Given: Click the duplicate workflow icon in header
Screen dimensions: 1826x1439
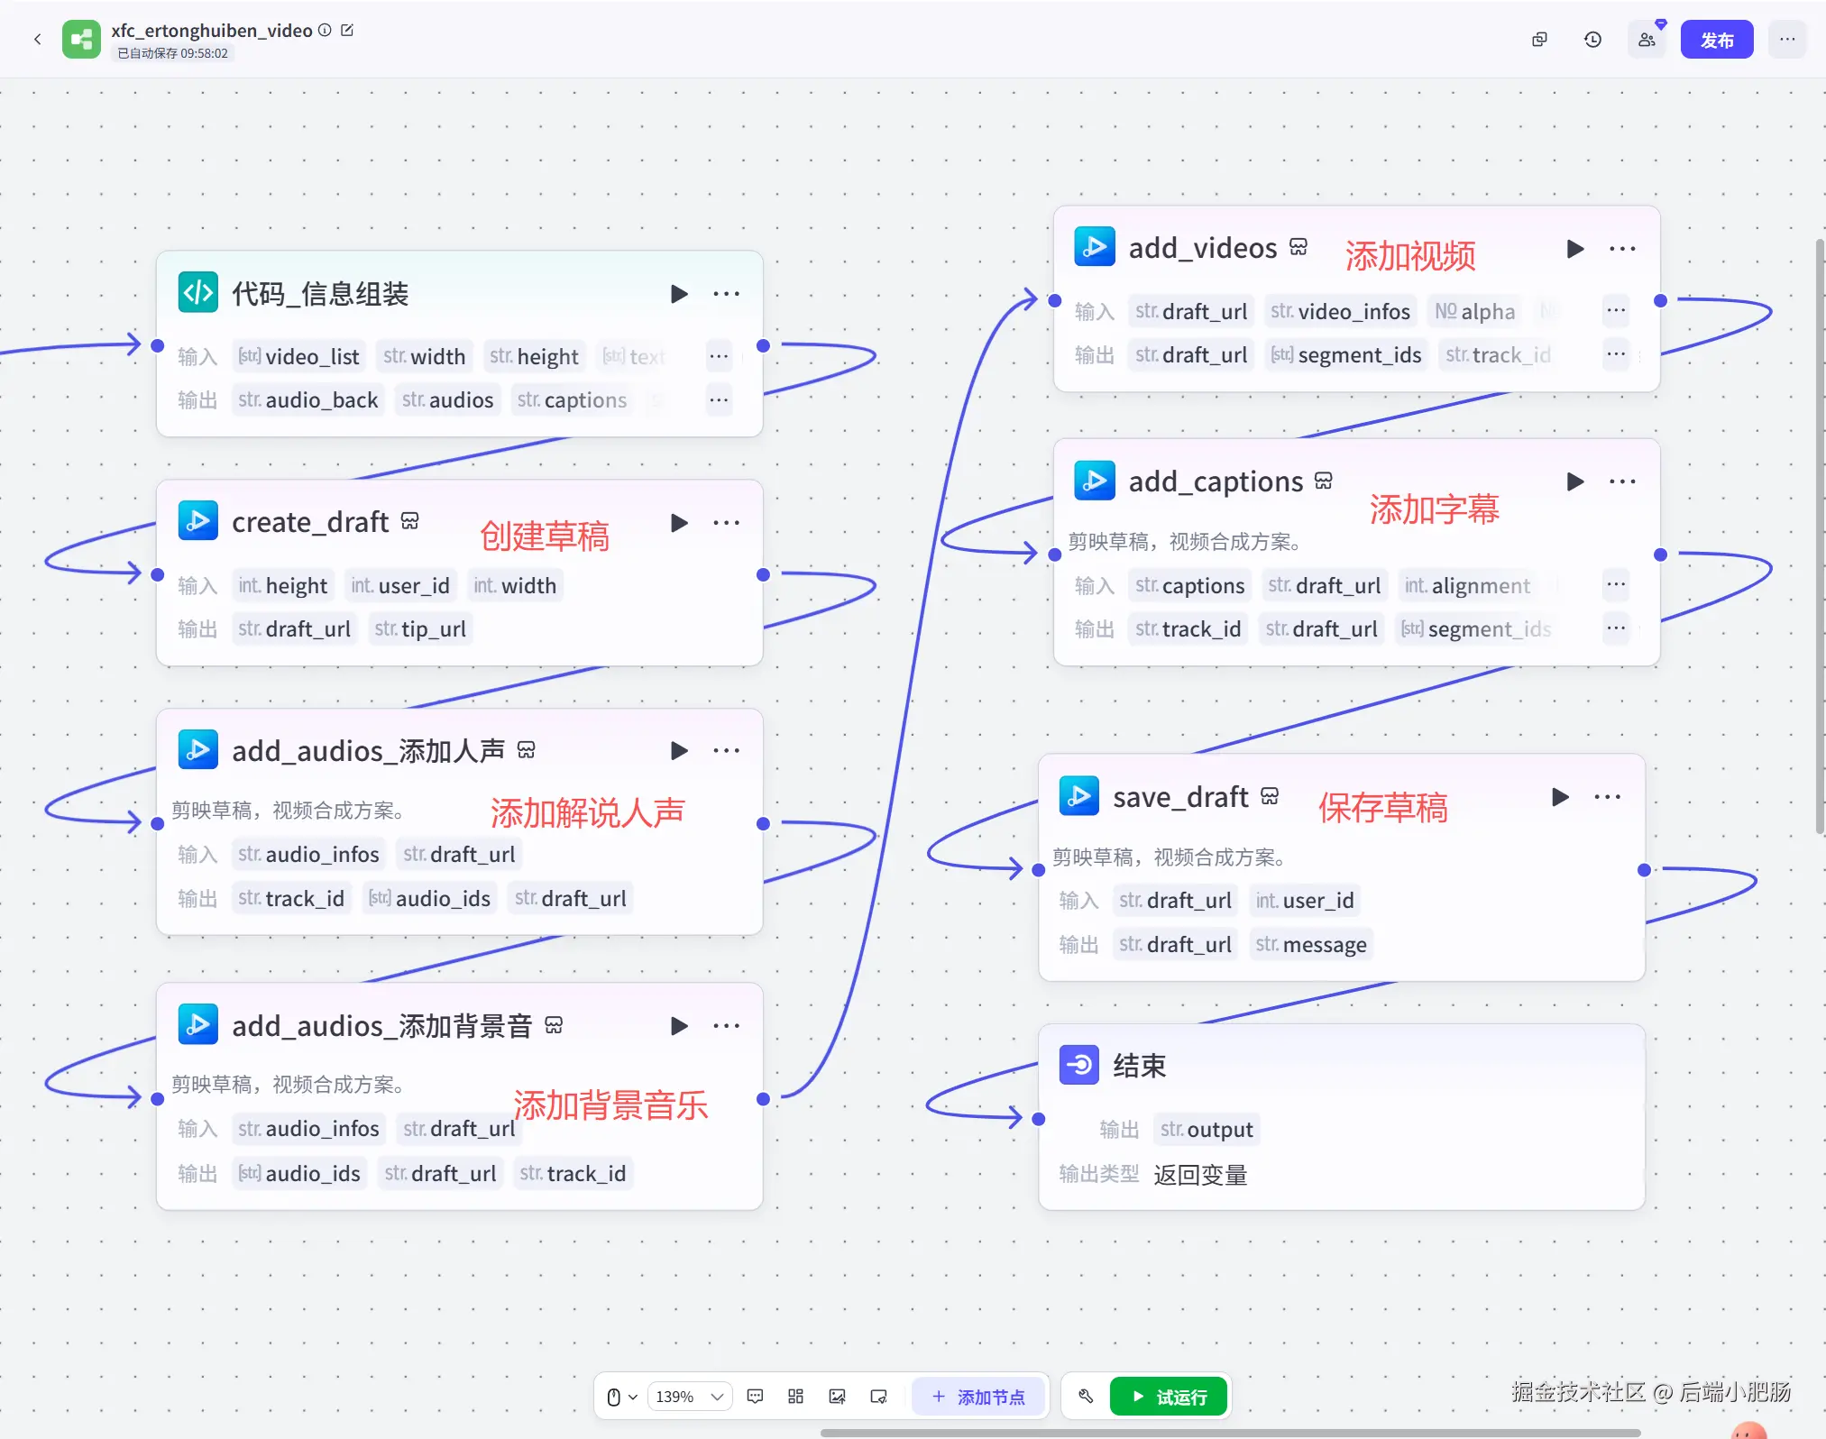Looking at the screenshot, I should coord(1539,40).
